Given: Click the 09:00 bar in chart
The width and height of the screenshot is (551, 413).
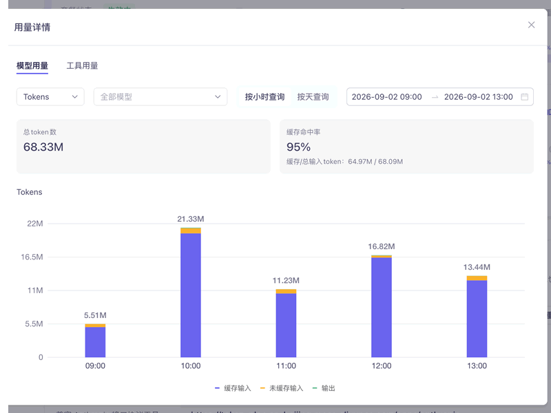Looking at the screenshot, I should (x=95, y=341).
